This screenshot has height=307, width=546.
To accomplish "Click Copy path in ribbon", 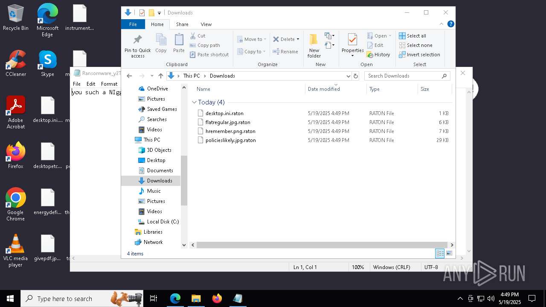I will click(205, 45).
